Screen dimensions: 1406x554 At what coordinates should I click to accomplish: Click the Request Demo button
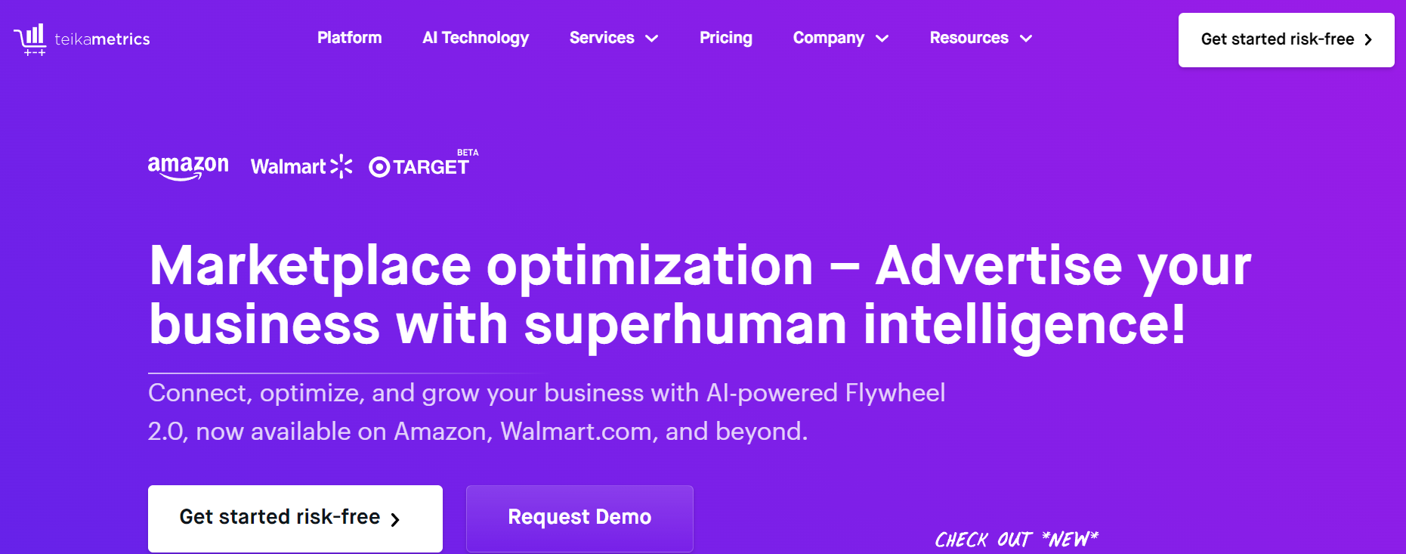pyautogui.click(x=579, y=518)
